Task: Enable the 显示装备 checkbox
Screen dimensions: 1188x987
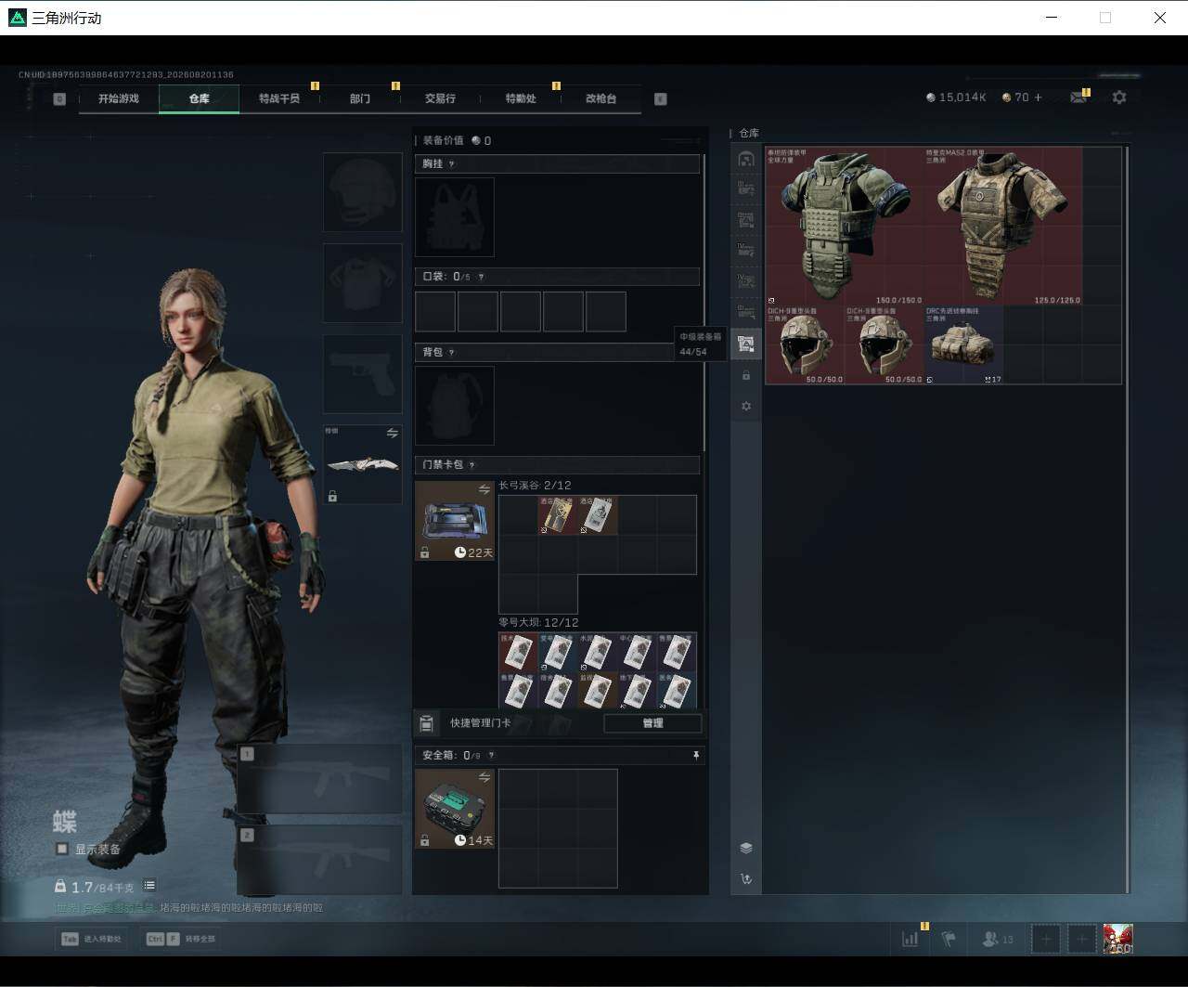Action: pos(62,849)
